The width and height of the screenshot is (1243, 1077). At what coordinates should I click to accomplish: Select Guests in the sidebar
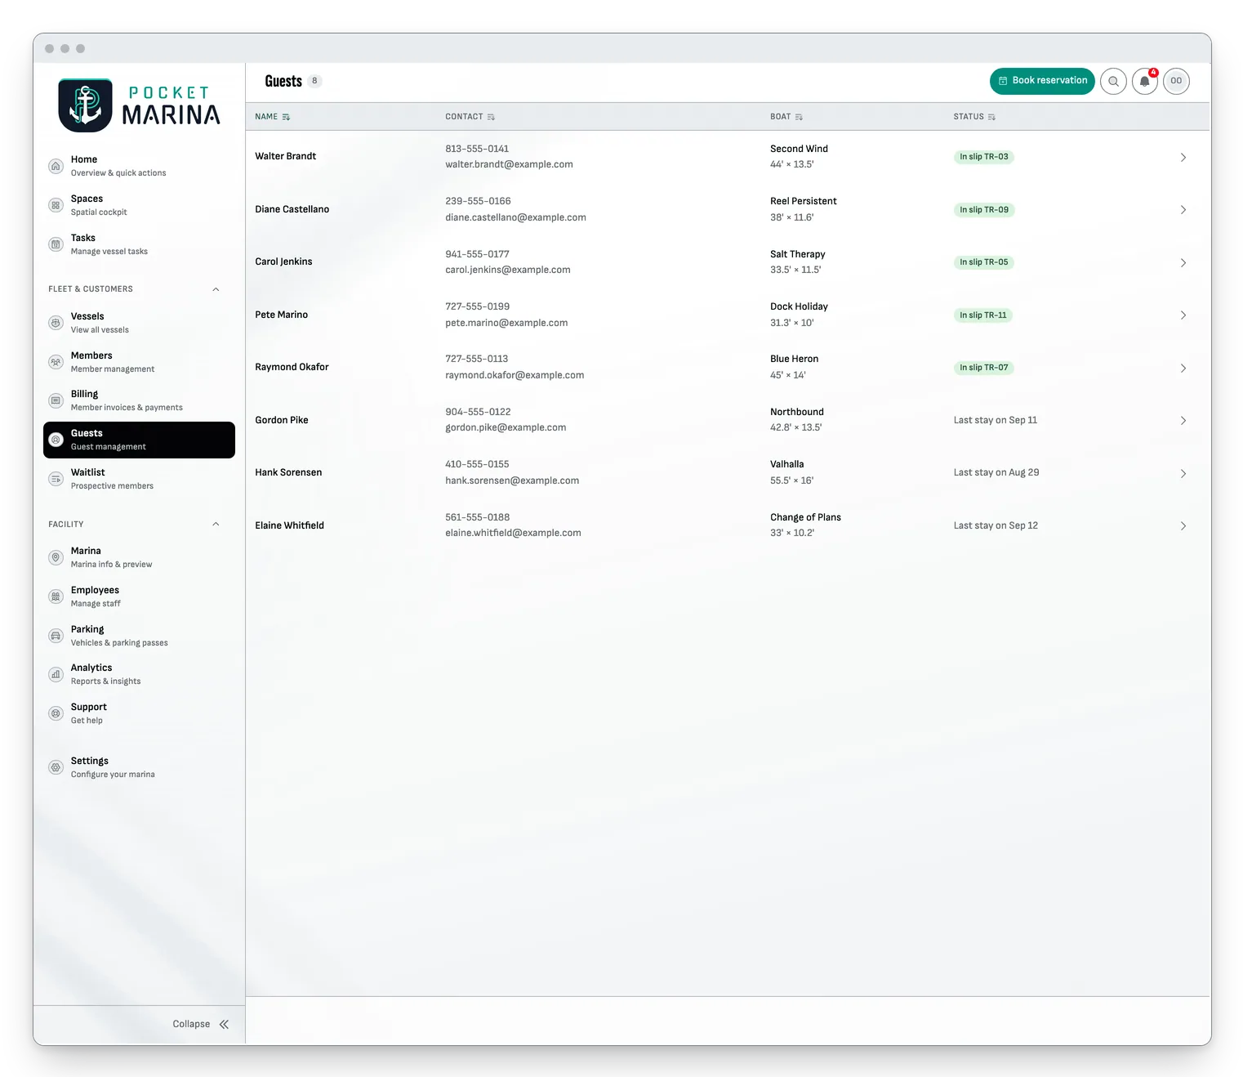139,440
